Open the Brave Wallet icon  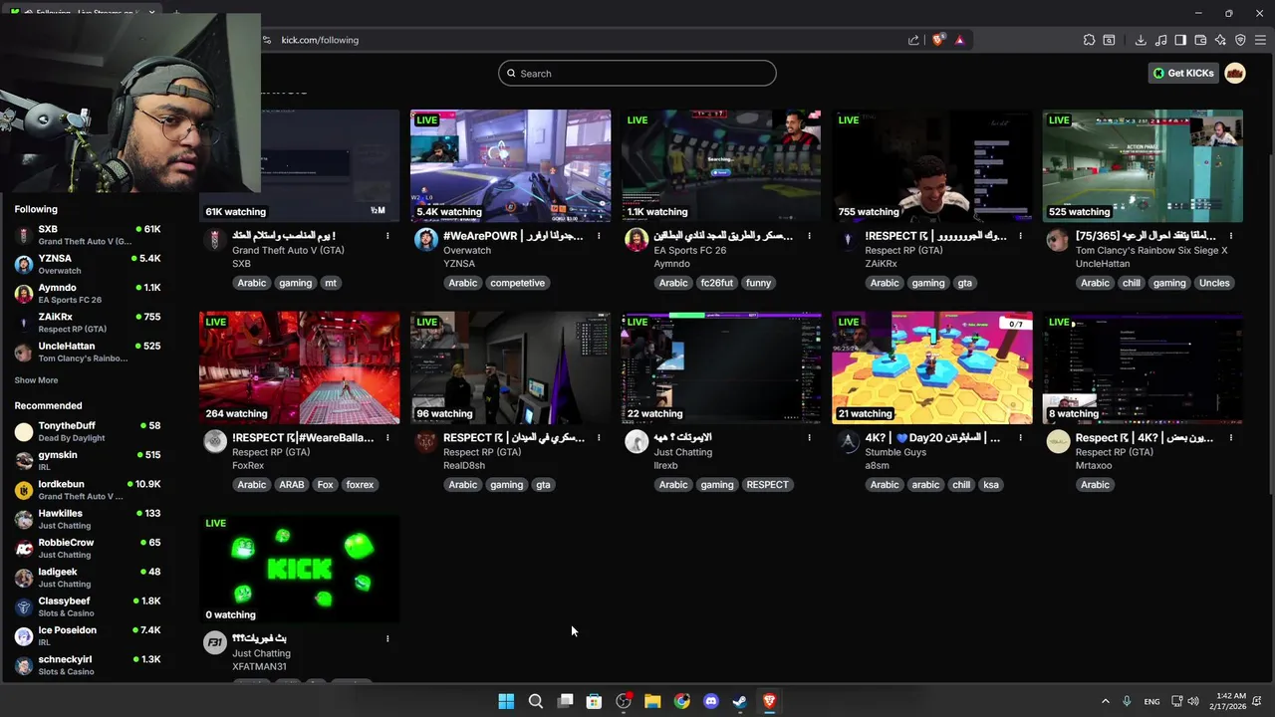(x=1200, y=40)
